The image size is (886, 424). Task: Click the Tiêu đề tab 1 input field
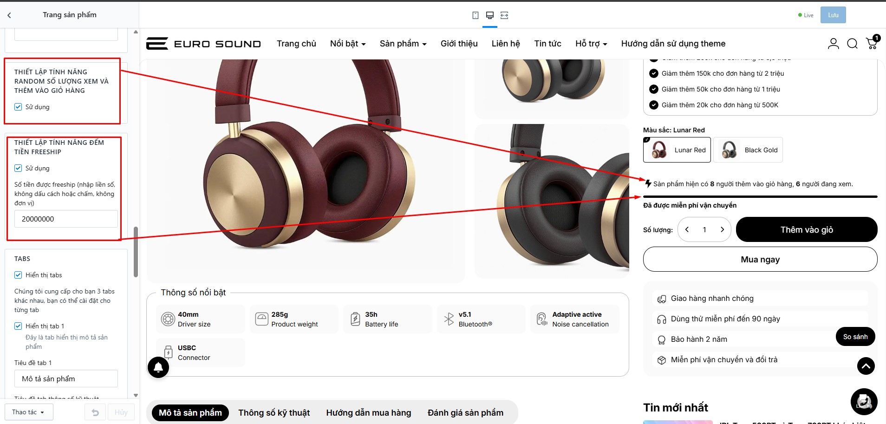(66, 378)
